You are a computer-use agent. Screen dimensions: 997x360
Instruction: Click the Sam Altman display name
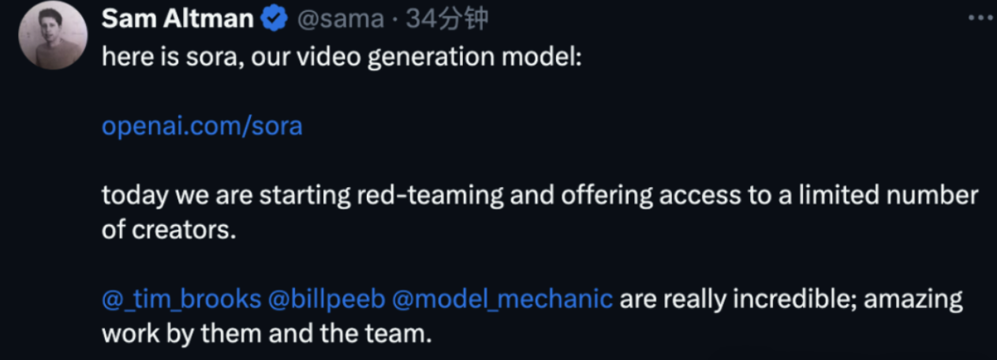[x=177, y=20]
